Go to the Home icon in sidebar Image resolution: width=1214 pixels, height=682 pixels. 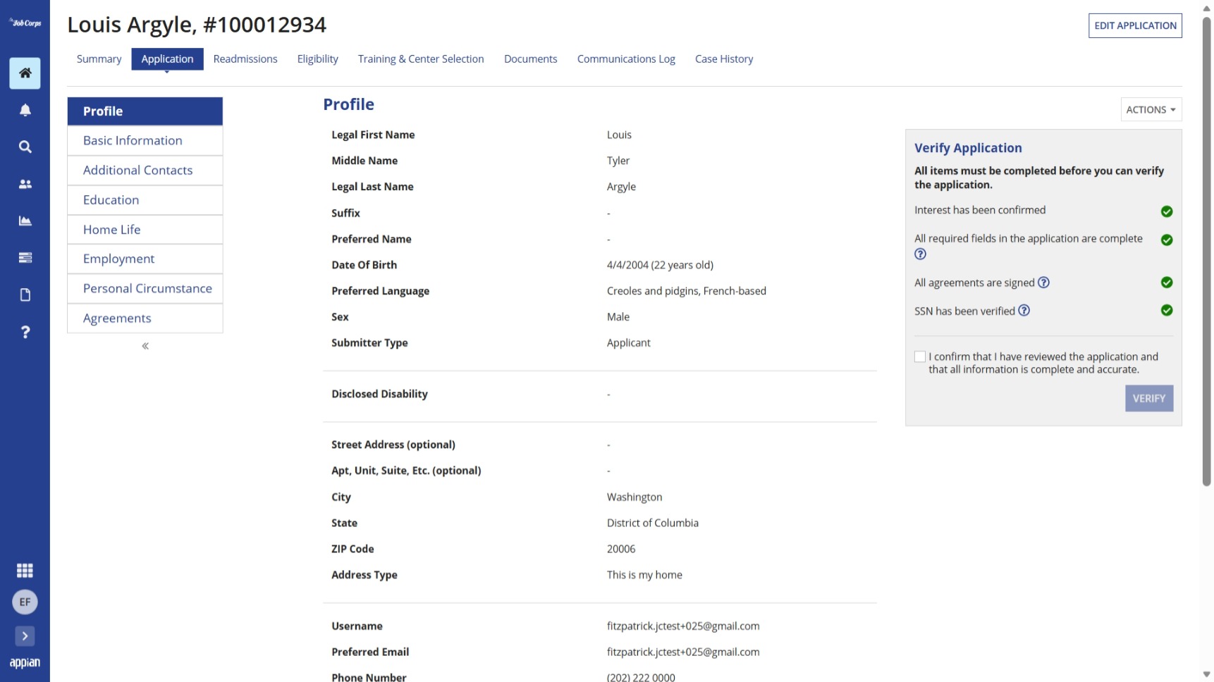click(25, 73)
